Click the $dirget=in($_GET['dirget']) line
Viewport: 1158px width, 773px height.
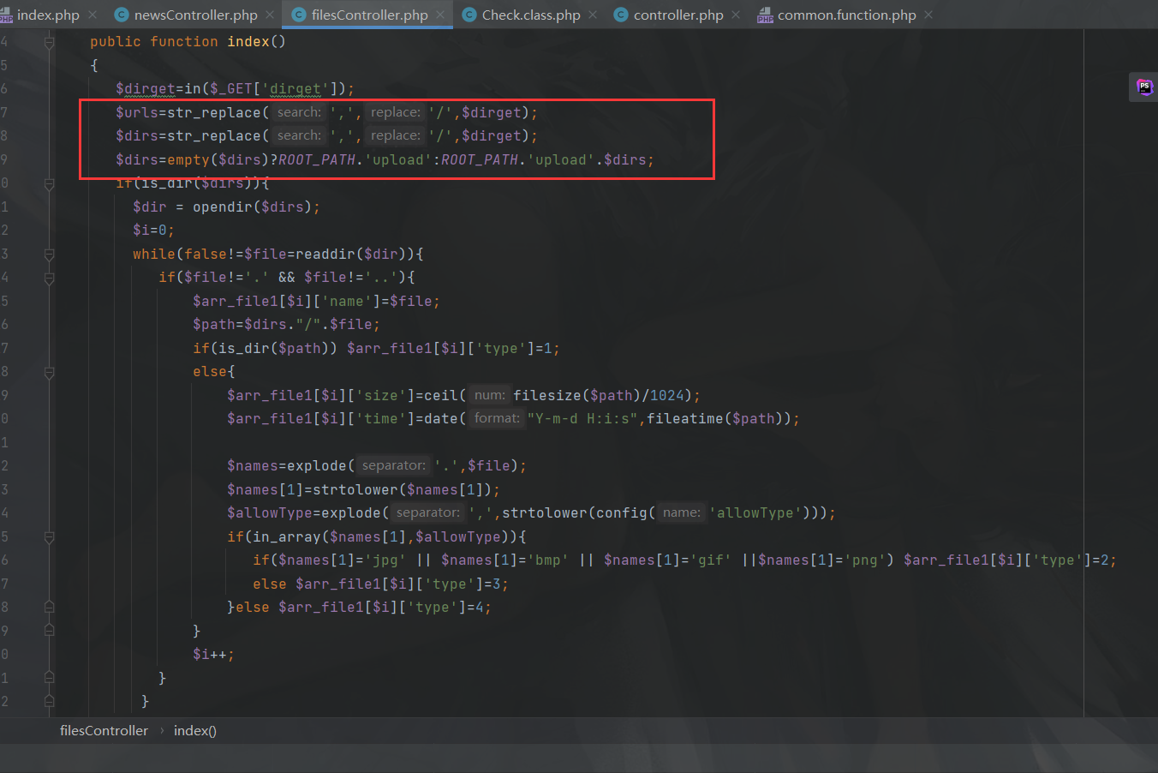click(235, 89)
